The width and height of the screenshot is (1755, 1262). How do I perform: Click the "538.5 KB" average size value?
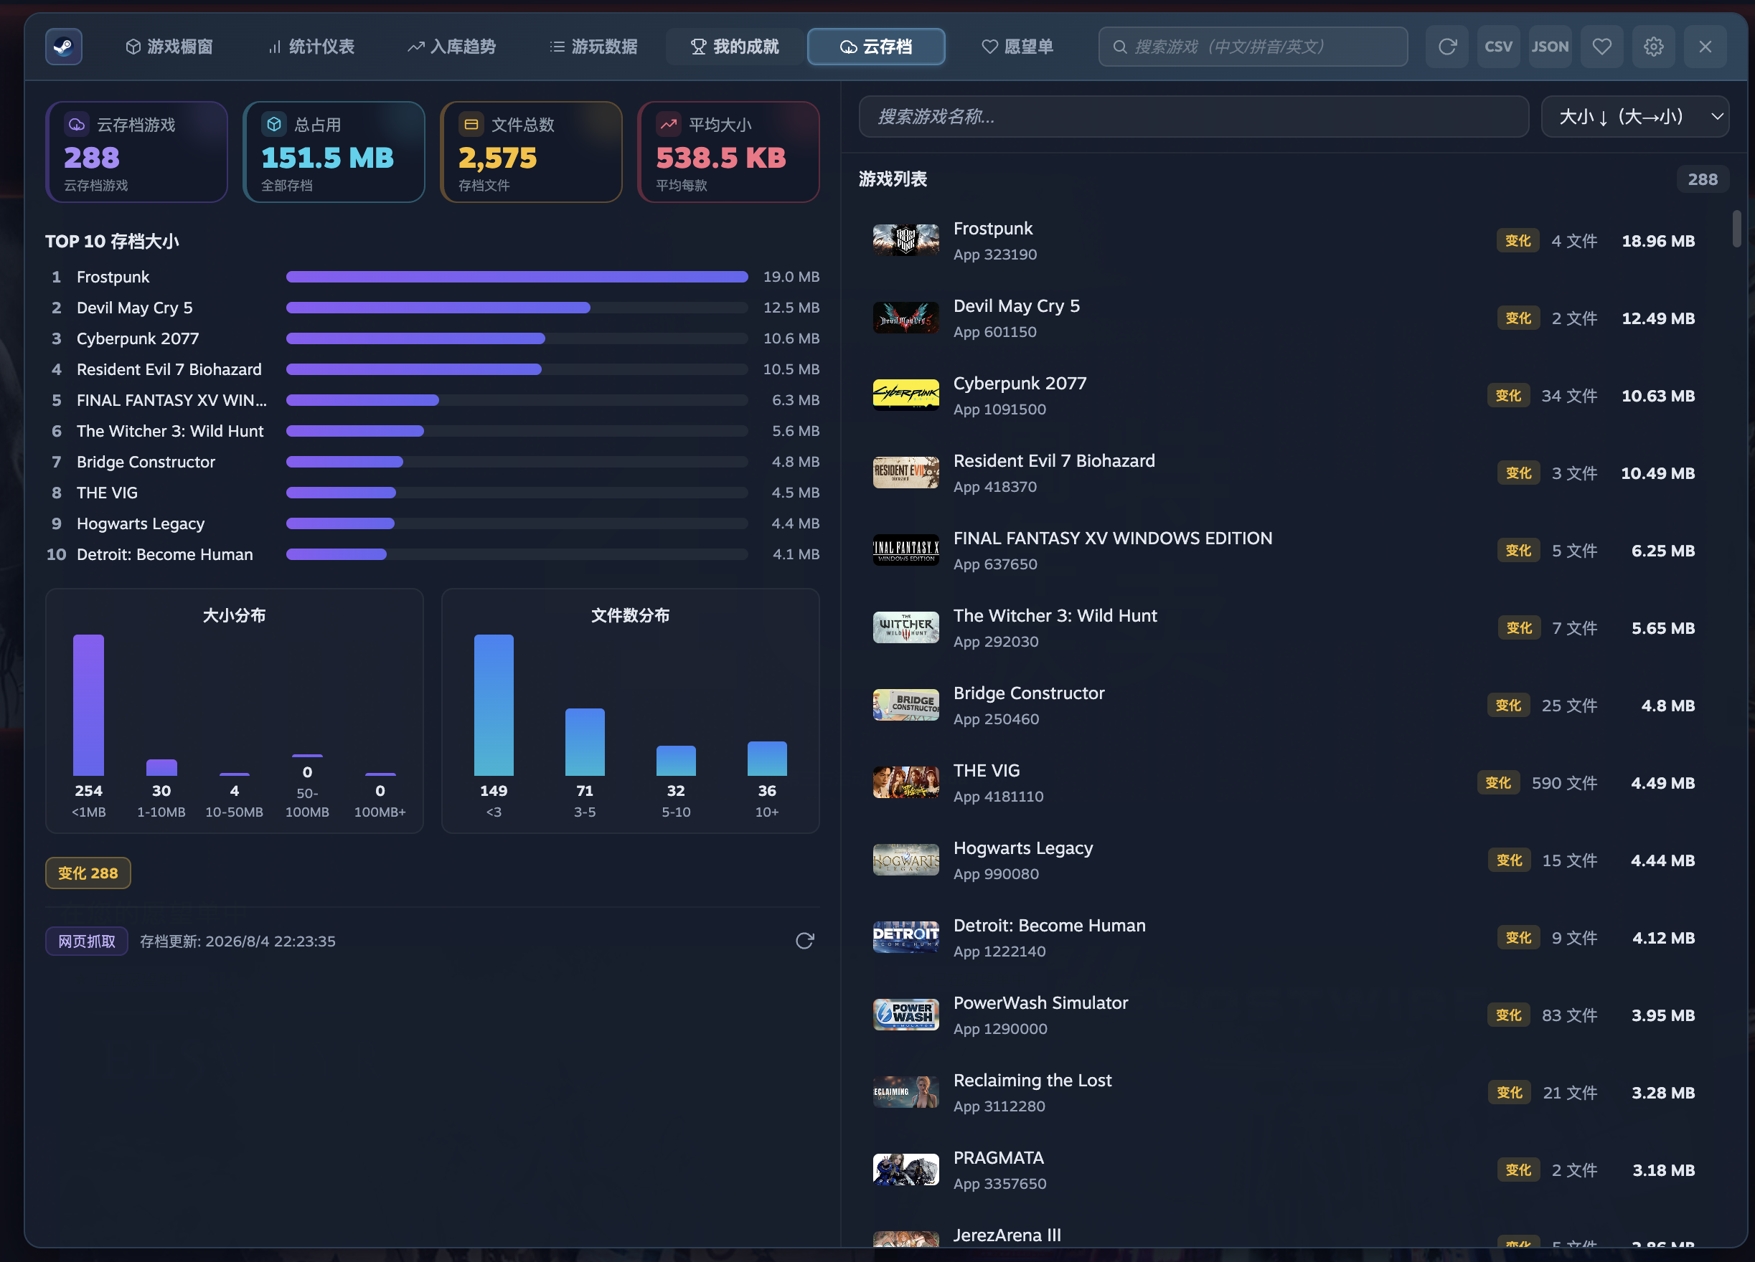click(720, 158)
